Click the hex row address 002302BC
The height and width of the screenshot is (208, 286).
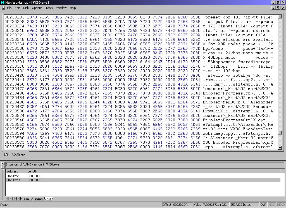click(15, 17)
